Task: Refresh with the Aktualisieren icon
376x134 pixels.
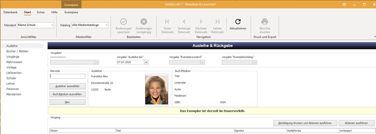Action: [238, 22]
